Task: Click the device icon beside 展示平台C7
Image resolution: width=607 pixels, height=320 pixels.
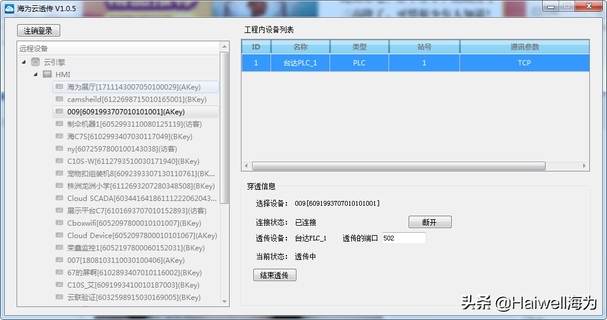Action: pyautogui.click(x=59, y=210)
